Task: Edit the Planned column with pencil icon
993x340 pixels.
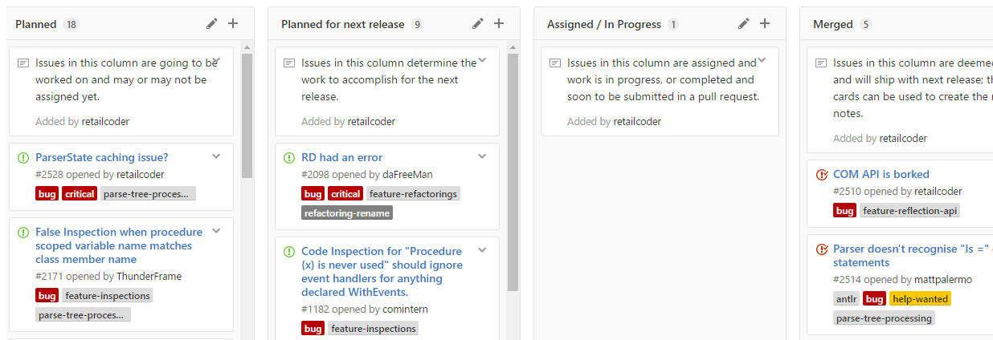Action: pos(212,24)
